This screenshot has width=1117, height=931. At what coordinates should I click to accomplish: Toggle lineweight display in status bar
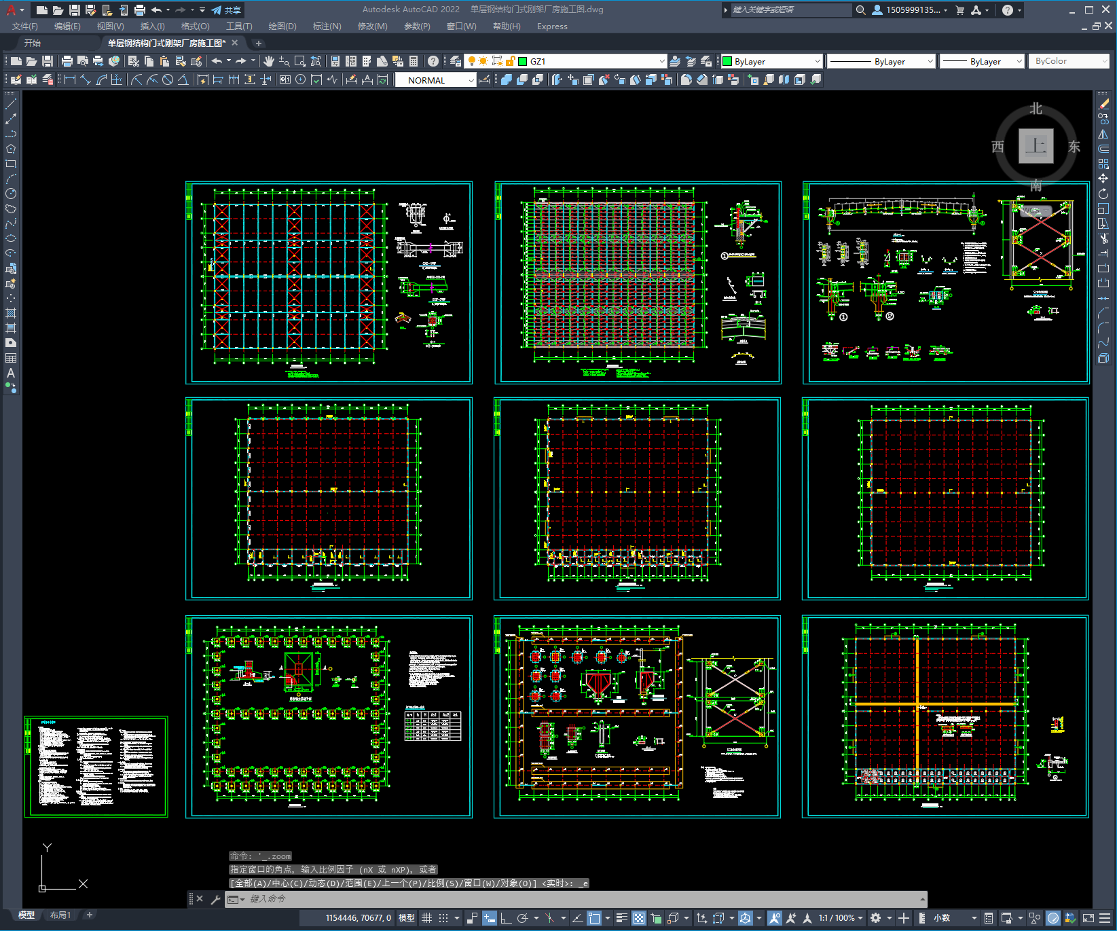click(621, 918)
